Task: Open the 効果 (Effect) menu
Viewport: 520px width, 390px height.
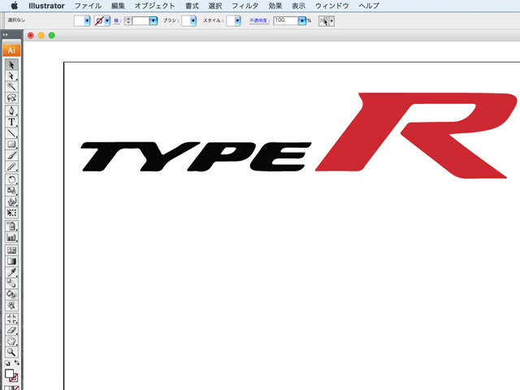Action: 275,6
